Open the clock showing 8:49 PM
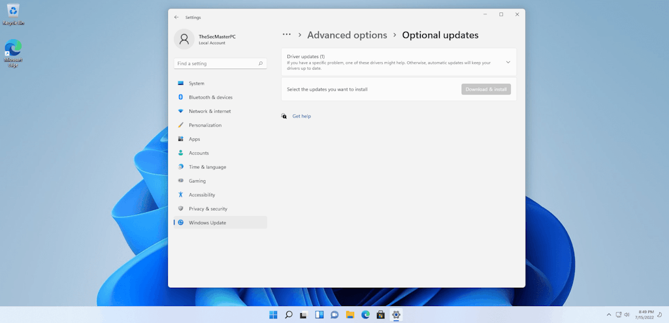 pos(646,315)
